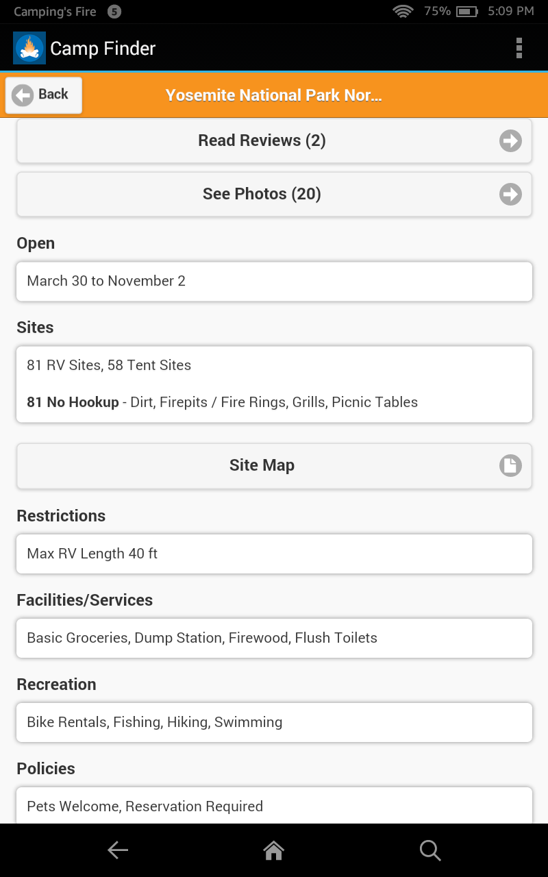Image resolution: width=548 pixels, height=877 pixels.
Task: Tap the Bike Rentals recreation box
Action: click(274, 723)
